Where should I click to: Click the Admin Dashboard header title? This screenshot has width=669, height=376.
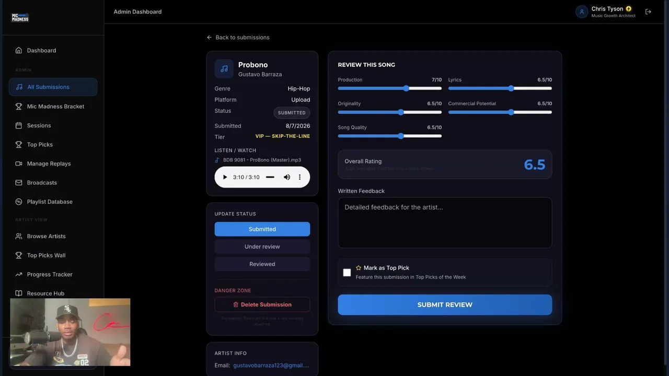tap(137, 11)
